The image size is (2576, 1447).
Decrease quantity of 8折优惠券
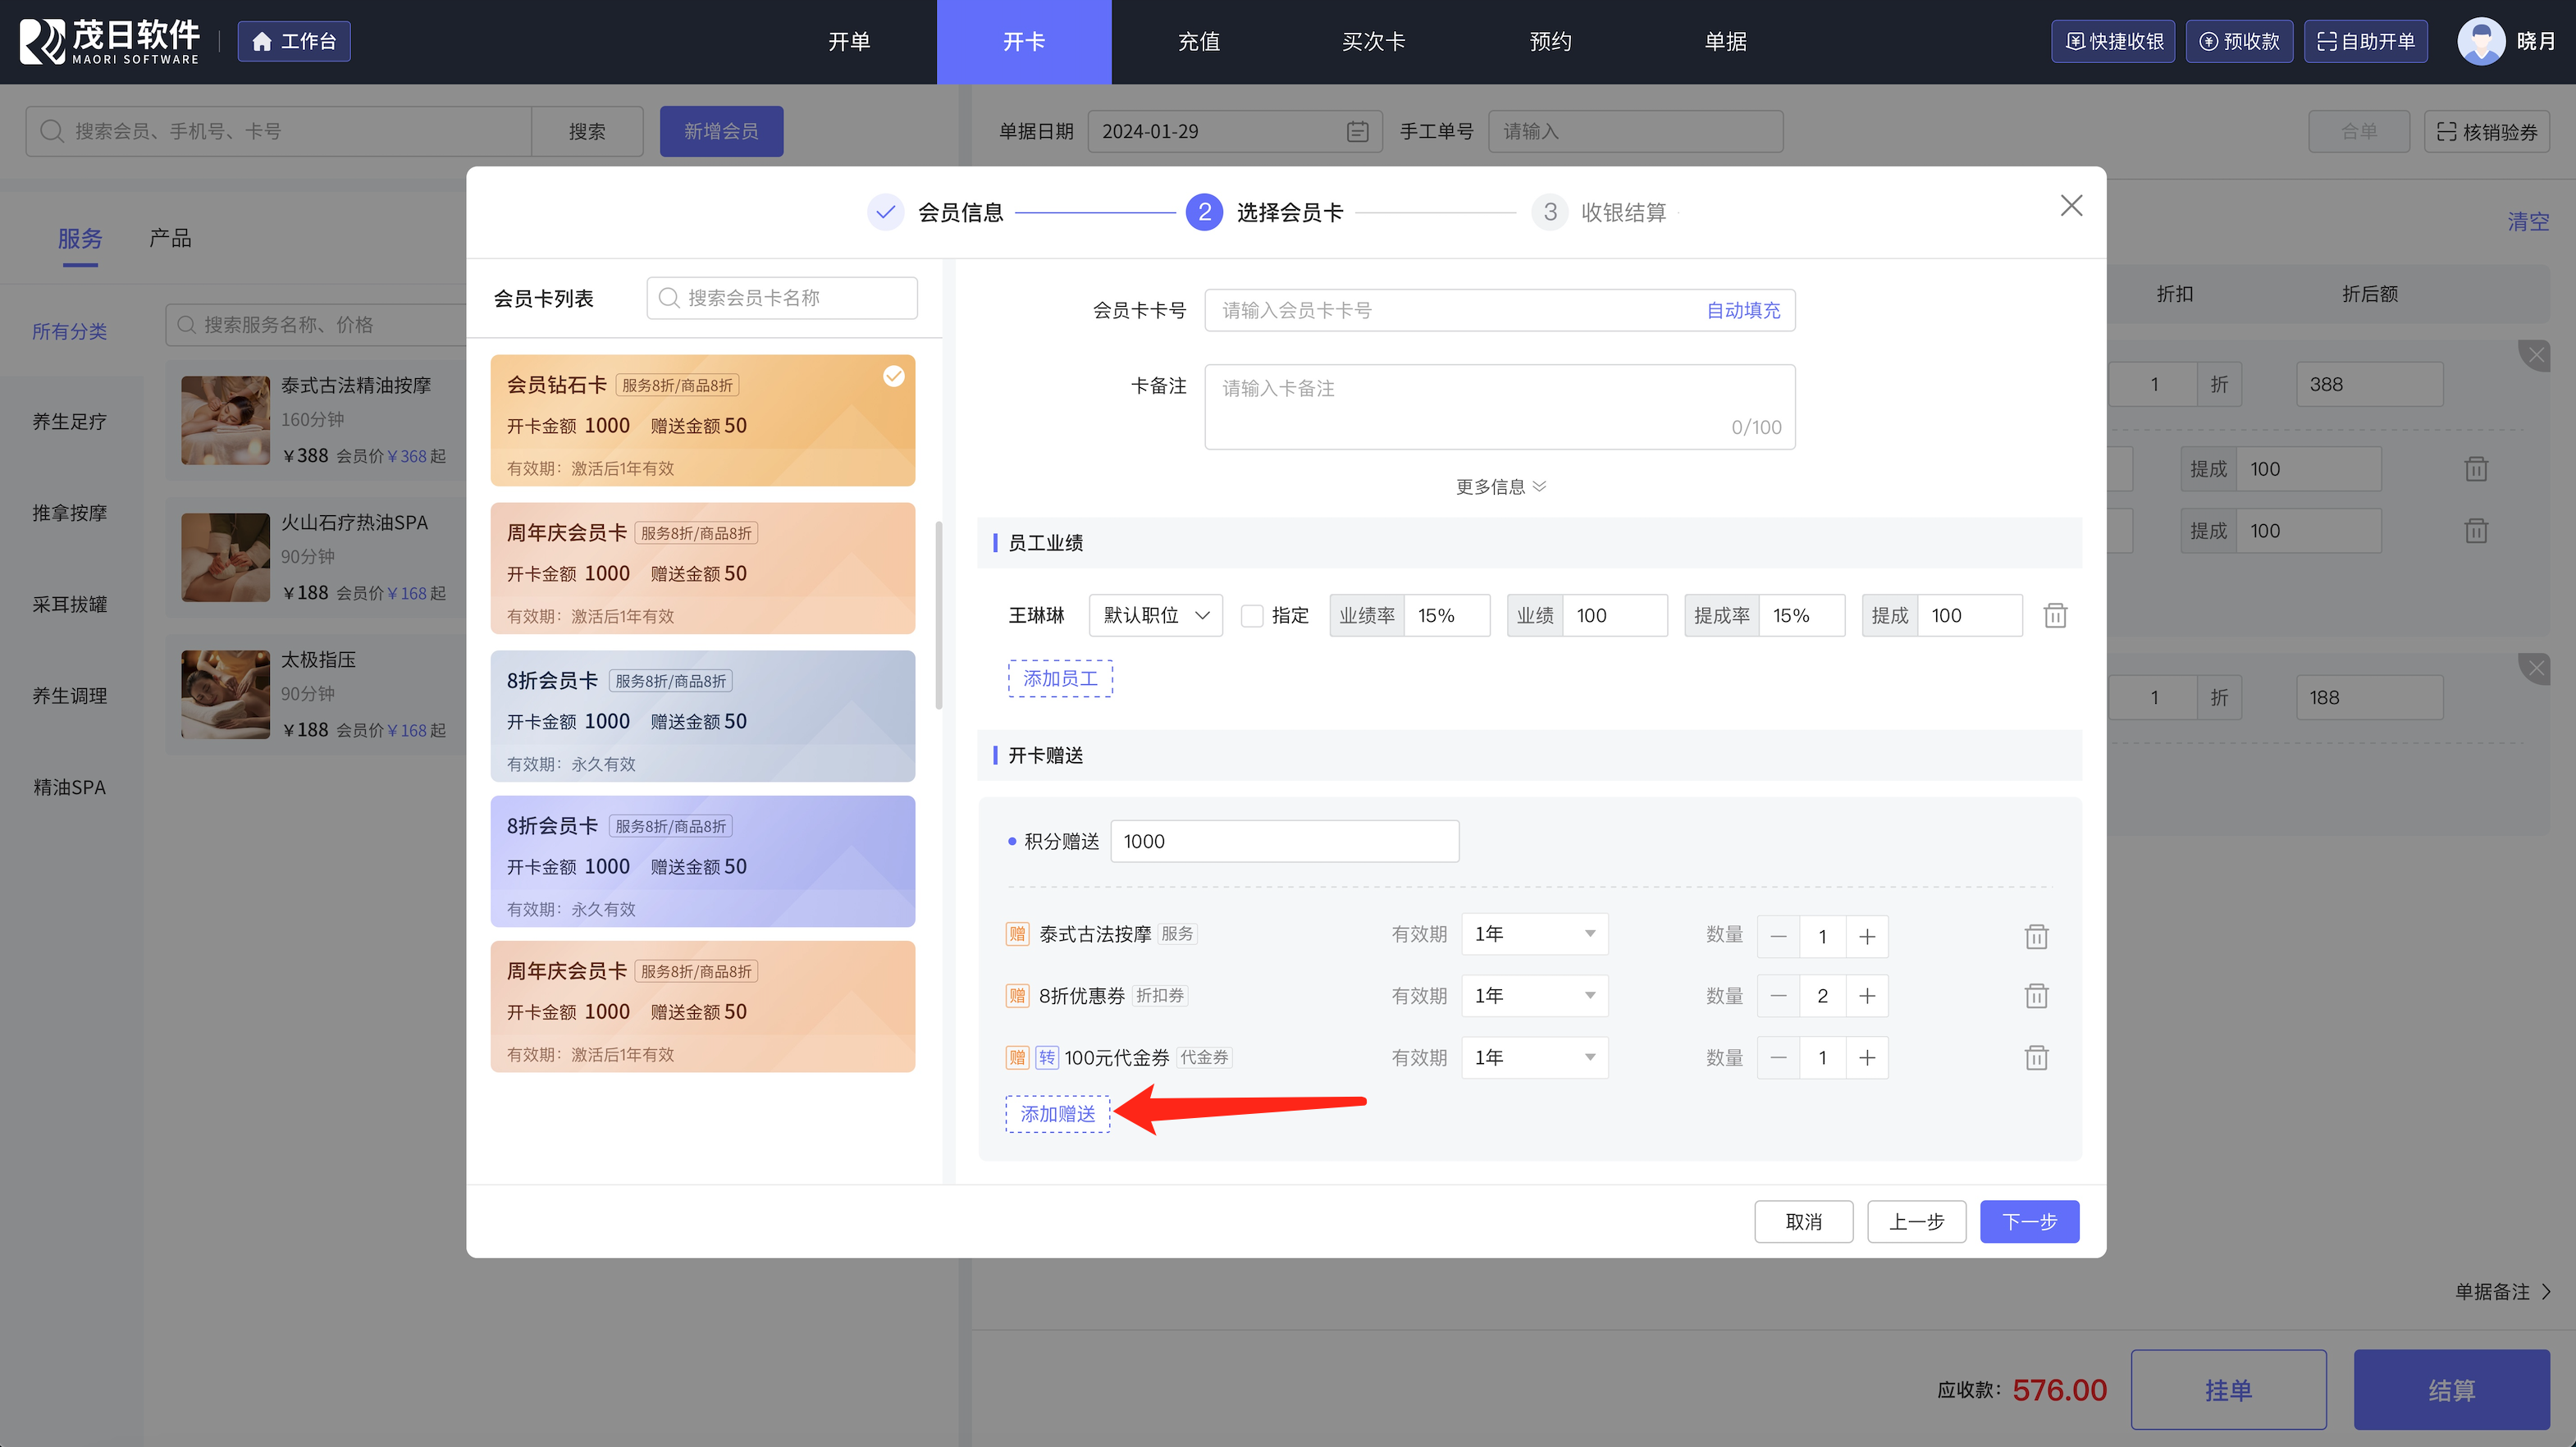point(1778,996)
